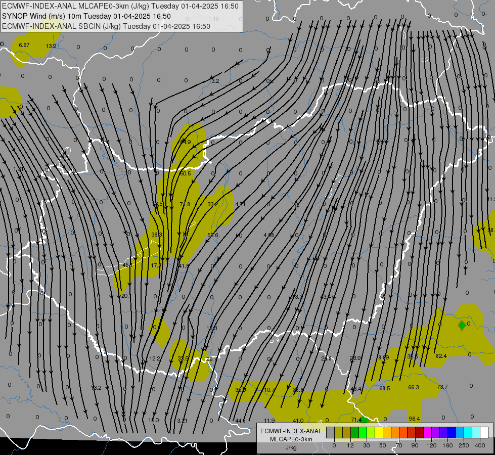Select the white swatch ending the color scale
The image size is (495, 455).
coord(484,433)
